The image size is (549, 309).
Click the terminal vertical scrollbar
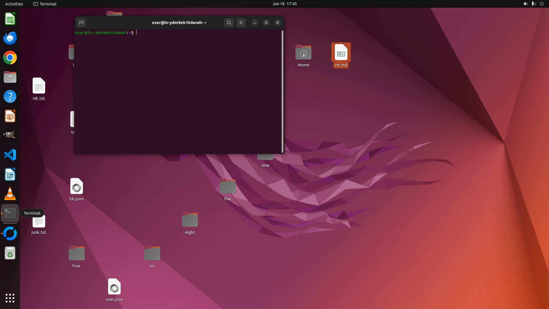click(283, 92)
